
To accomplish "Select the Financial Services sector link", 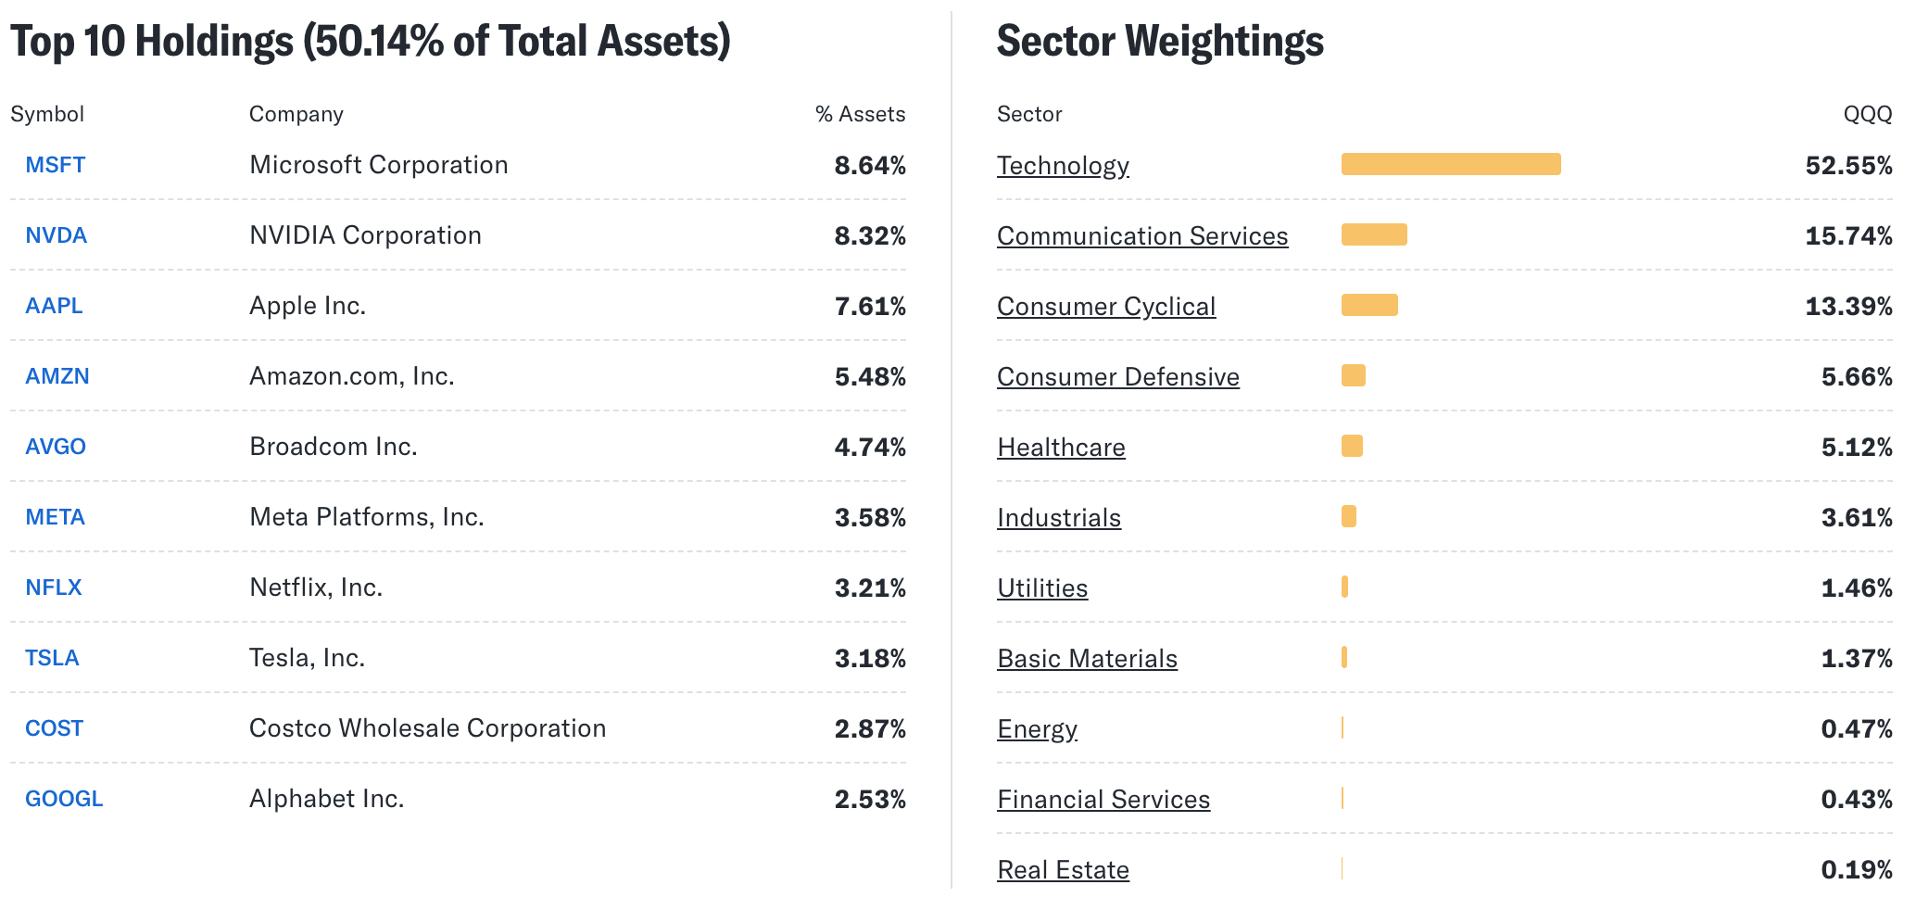I will (1103, 799).
